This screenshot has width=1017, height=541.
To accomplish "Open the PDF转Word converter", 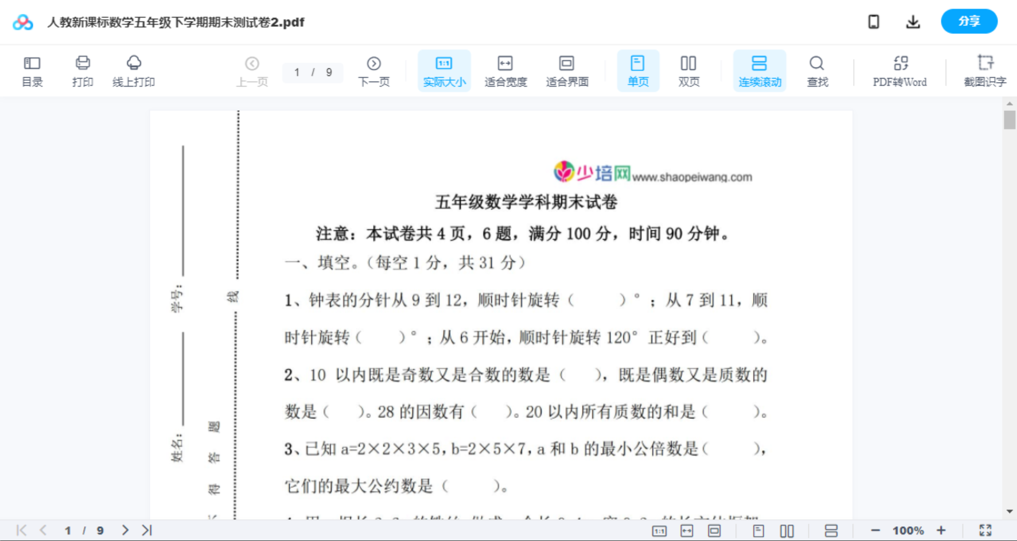I will pos(899,70).
